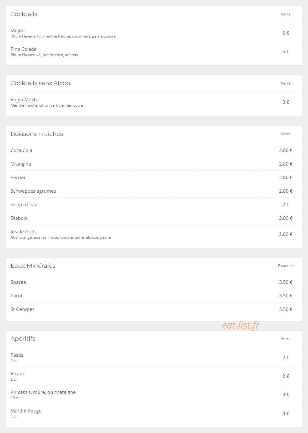The image size is (308, 433).
Task: Click the eat-list.fr watermark link
Action: (x=241, y=325)
